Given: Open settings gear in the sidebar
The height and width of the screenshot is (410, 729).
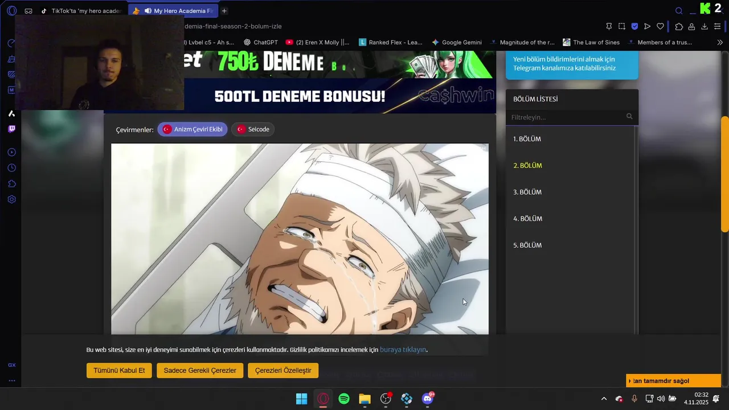Looking at the screenshot, I should (x=11, y=199).
